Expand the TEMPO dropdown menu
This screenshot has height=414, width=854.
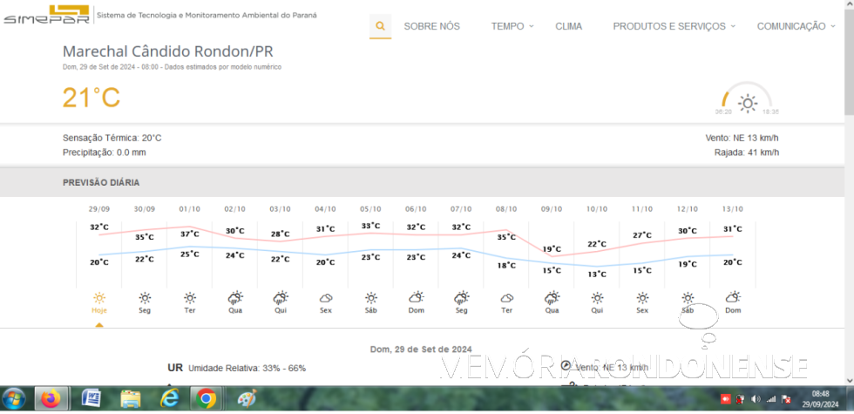tap(512, 26)
